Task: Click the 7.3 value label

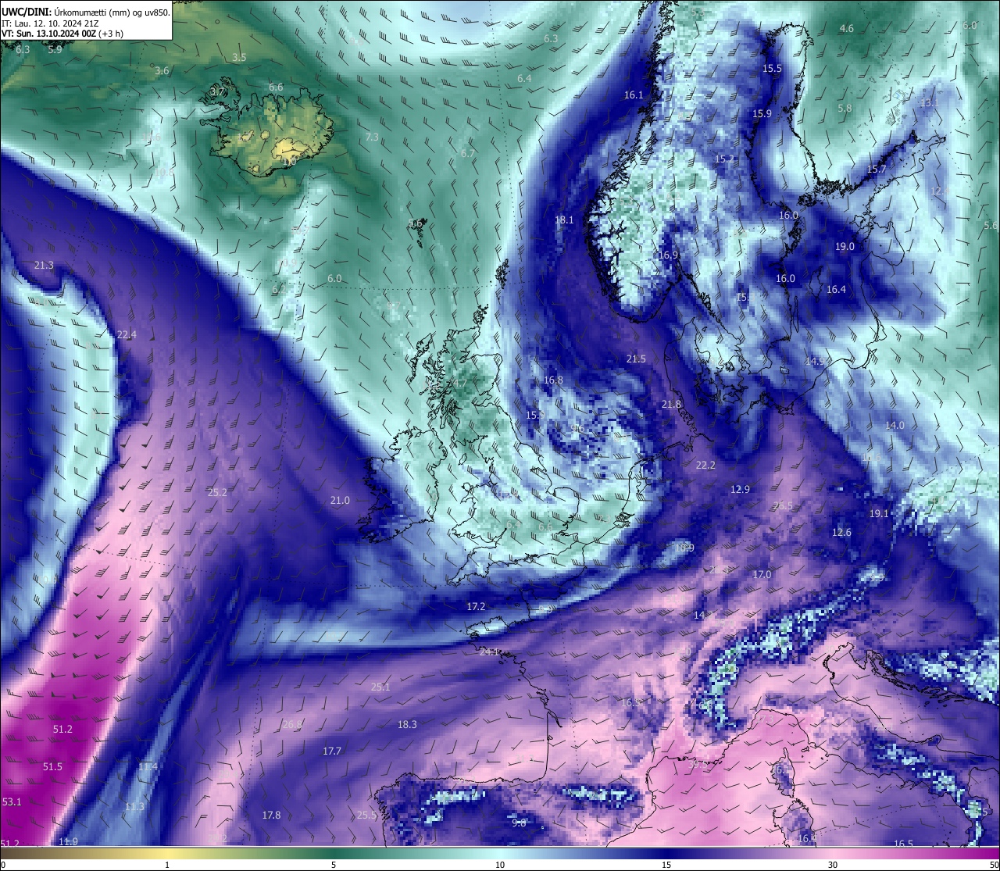Action: [x=372, y=137]
